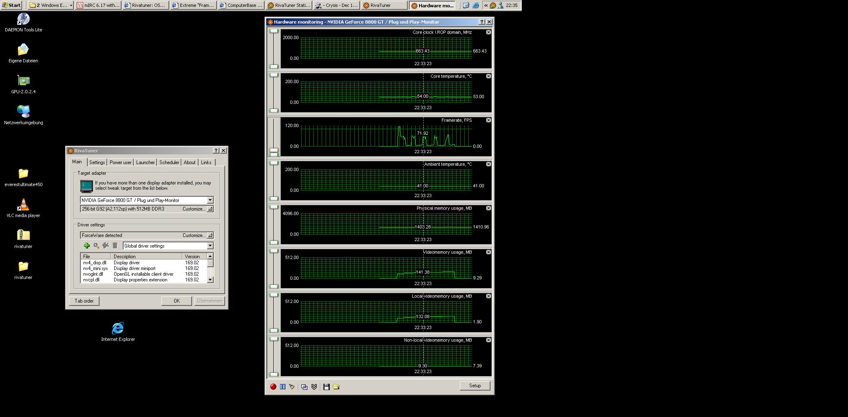Viewport: 848px width, 417px height.
Task: Open the Links tab
Action: click(206, 162)
